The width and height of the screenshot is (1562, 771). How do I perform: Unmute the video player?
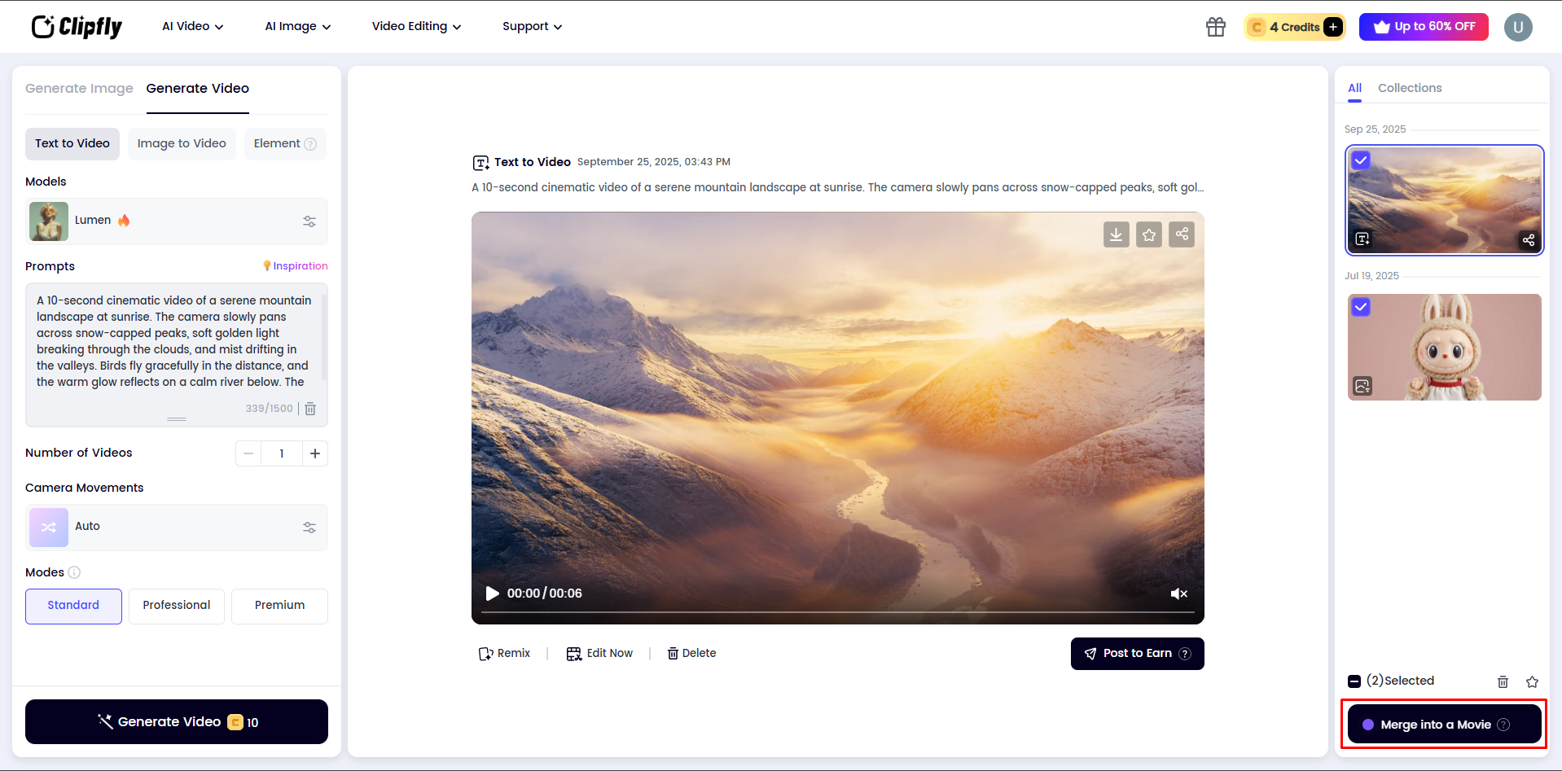(x=1178, y=594)
